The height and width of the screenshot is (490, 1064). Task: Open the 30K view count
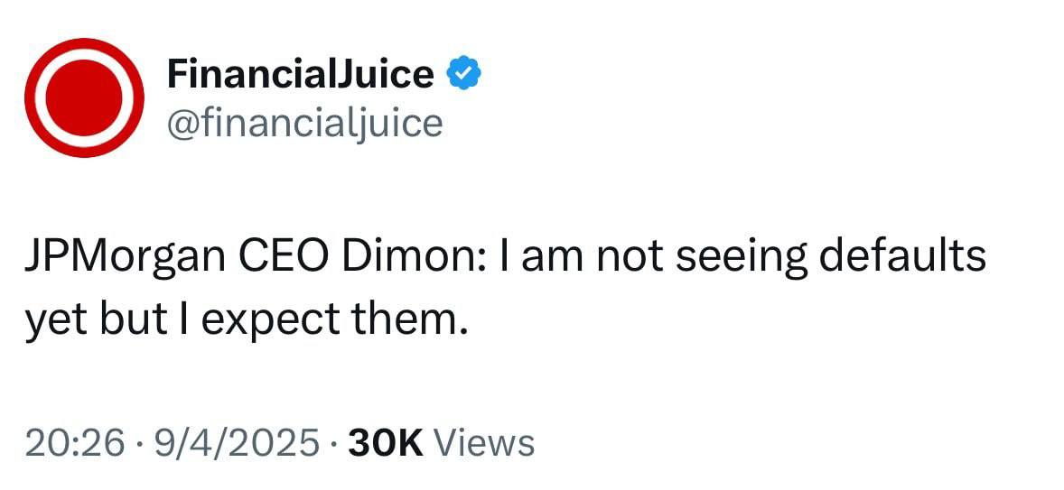(x=386, y=443)
